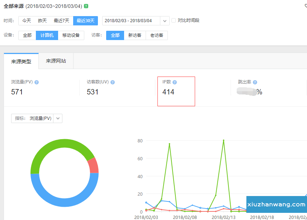The height and width of the screenshot is (220, 307).
Task: Switch to the 来源类型 tab
Action: [21, 61]
